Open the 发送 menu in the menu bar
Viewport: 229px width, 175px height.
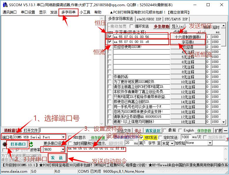pyautogui.click(x=54, y=12)
